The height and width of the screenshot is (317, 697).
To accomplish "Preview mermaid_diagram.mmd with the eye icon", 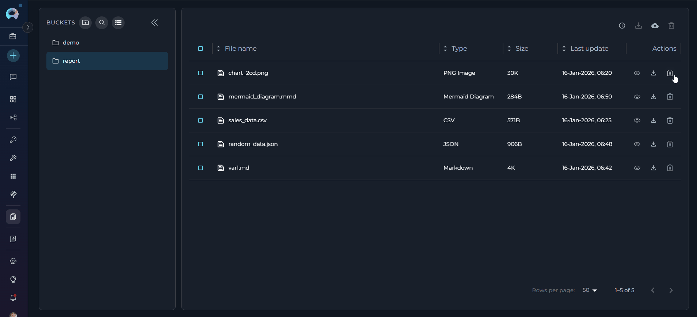I will pyautogui.click(x=637, y=97).
